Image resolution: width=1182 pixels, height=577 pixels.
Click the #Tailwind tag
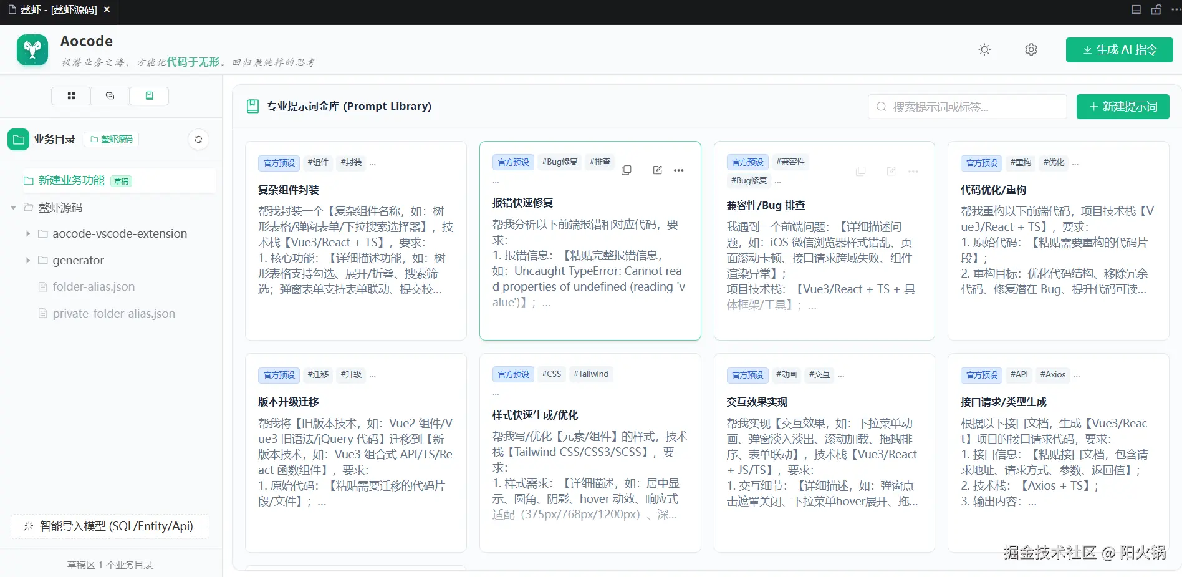[x=591, y=374]
